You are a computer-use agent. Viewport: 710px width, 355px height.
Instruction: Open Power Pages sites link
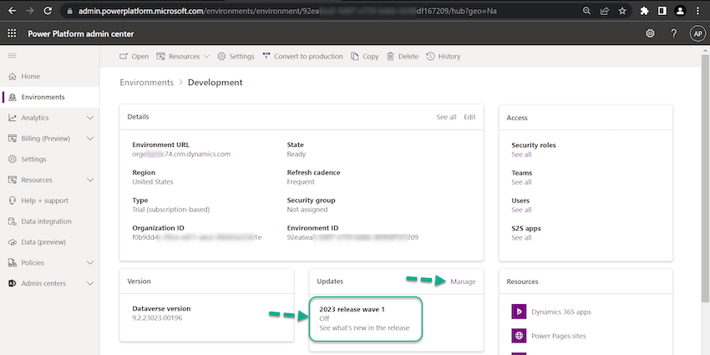558,336
